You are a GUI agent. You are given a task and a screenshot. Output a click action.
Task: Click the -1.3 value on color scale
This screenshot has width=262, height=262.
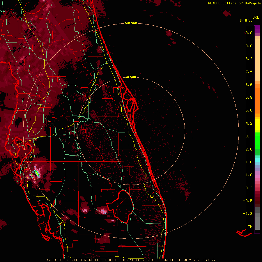pyautogui.click(x=248, y=214)
